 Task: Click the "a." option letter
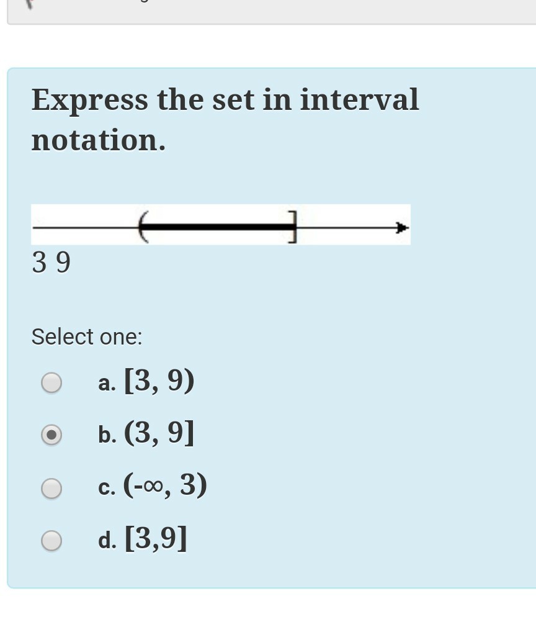(107, 384)
